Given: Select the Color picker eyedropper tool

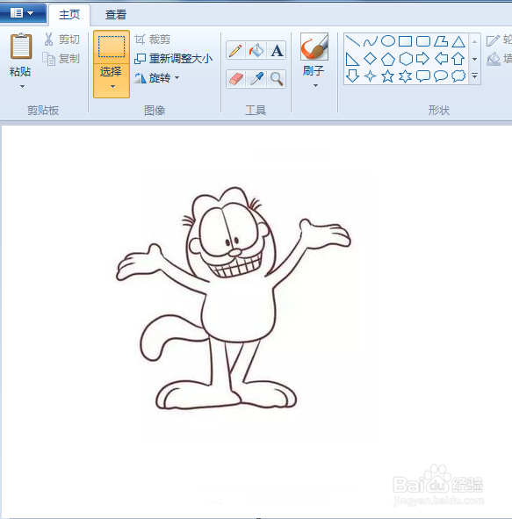Looking at the screenshot, I should pos(256,79).
